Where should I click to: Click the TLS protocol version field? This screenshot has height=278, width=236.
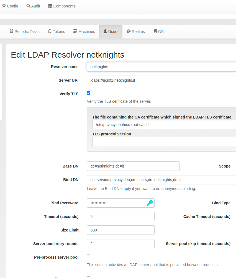click(x=163, y=141)
